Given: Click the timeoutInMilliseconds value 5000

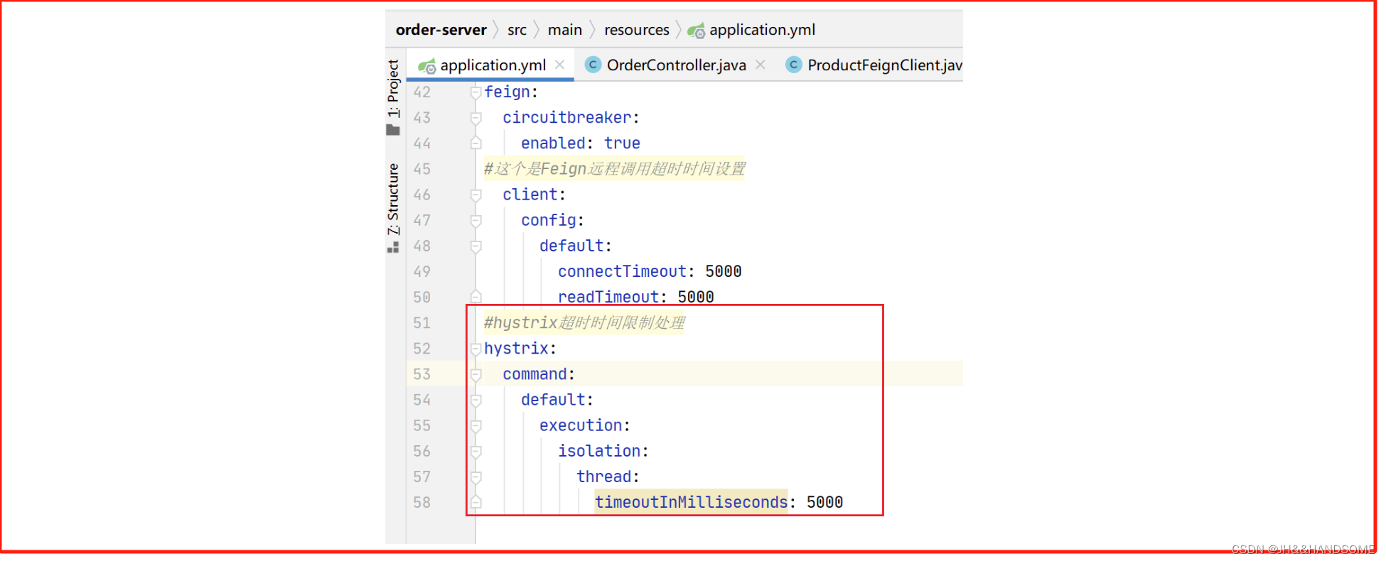Looking at the screenshot, I should [824, 502].
